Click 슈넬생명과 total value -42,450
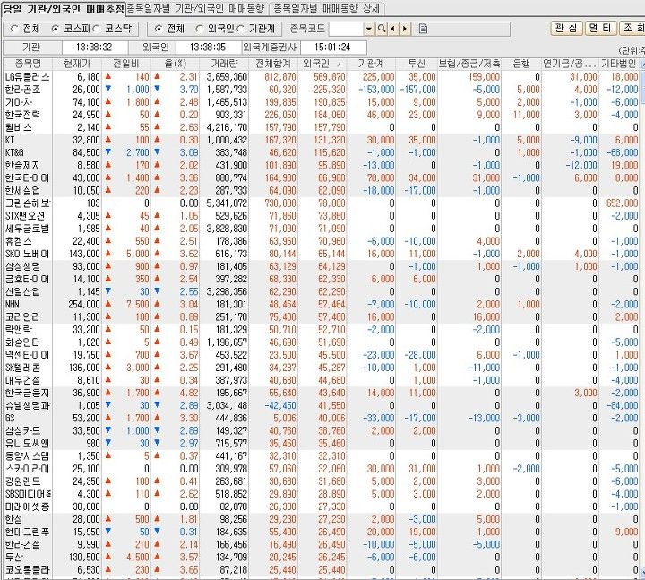Image resolution: width=645 pixels, height=580 pixels. click(280, 406)
